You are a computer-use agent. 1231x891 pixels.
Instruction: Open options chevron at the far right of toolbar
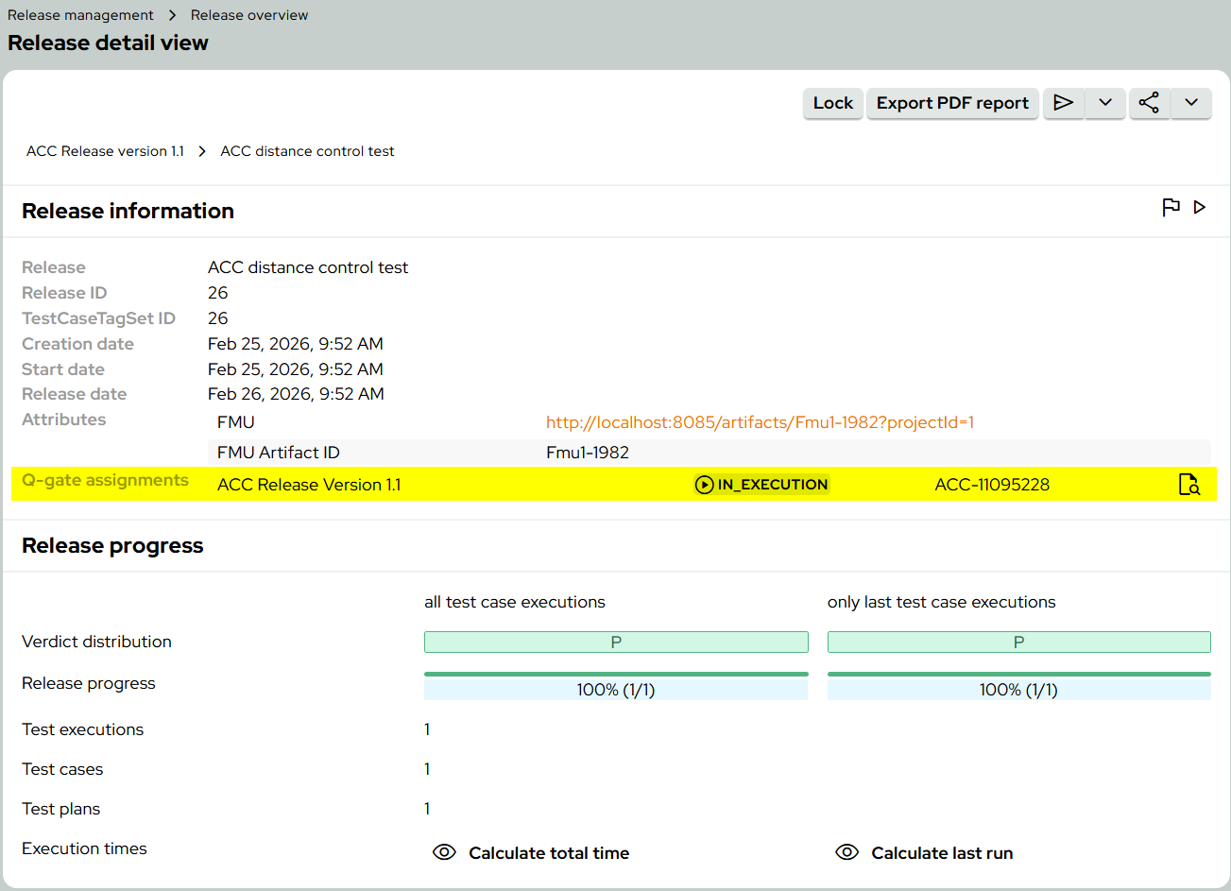click(x=1191, y=103)
